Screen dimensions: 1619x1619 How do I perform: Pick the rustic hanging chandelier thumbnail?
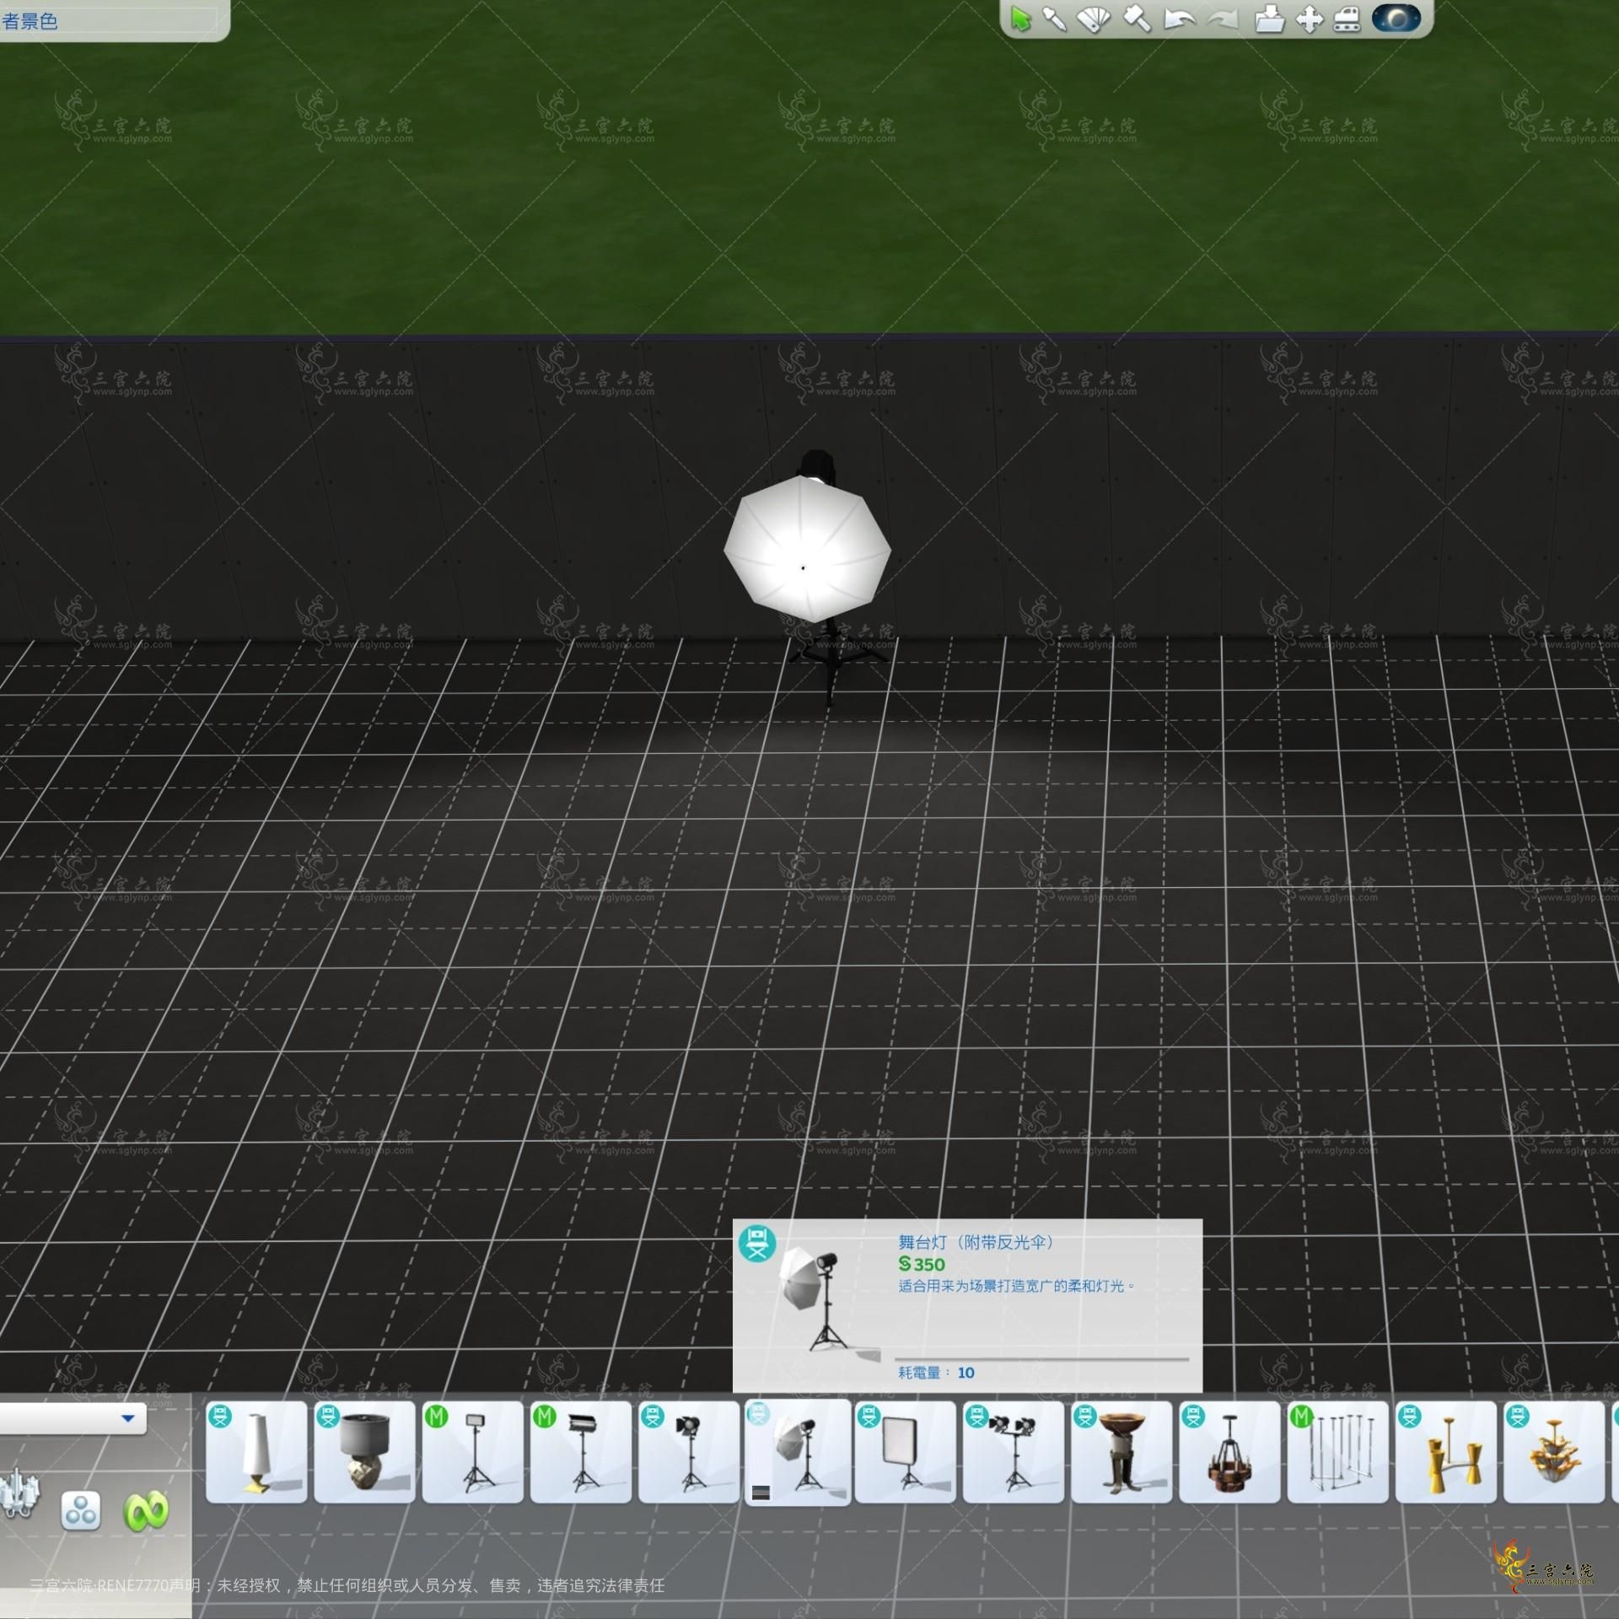click(x=1229, y=1453)
